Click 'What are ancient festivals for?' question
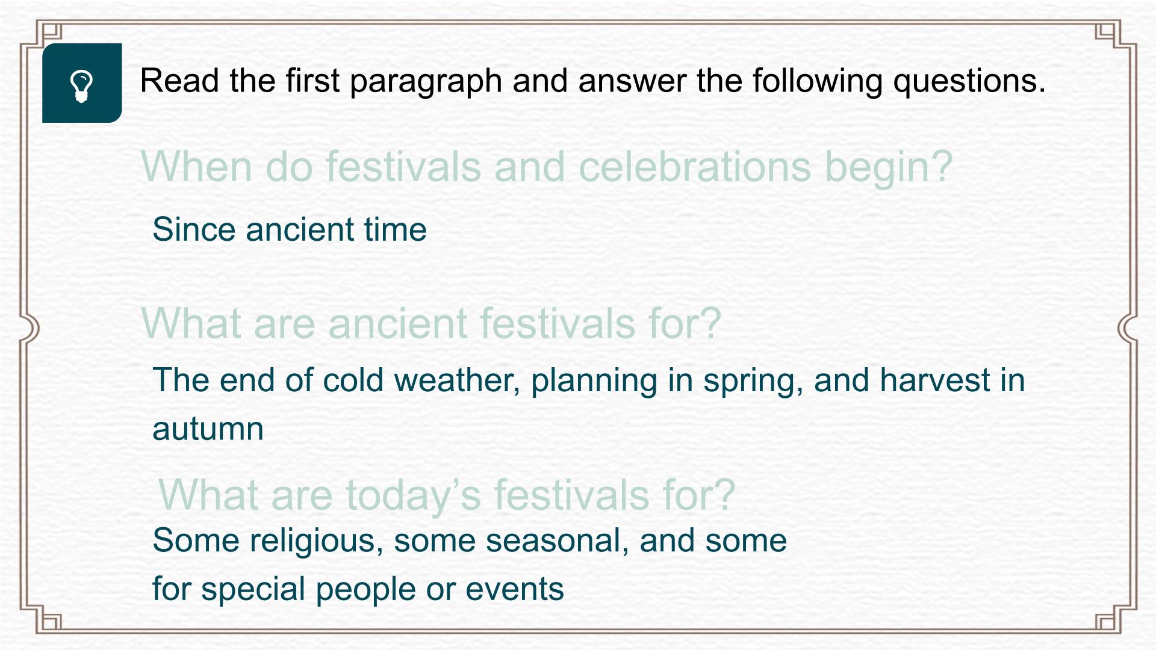Image resolution: width=1156 pixels, height=650 pixels. point(430,323)
